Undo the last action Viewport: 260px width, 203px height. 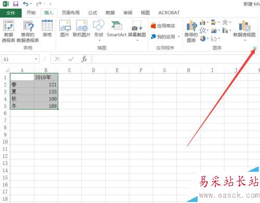click(25, 4)
